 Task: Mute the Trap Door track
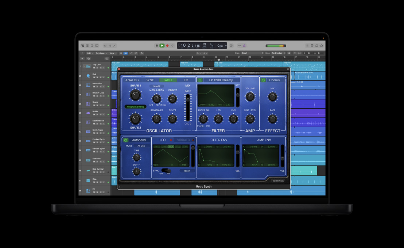click(94, 68)
